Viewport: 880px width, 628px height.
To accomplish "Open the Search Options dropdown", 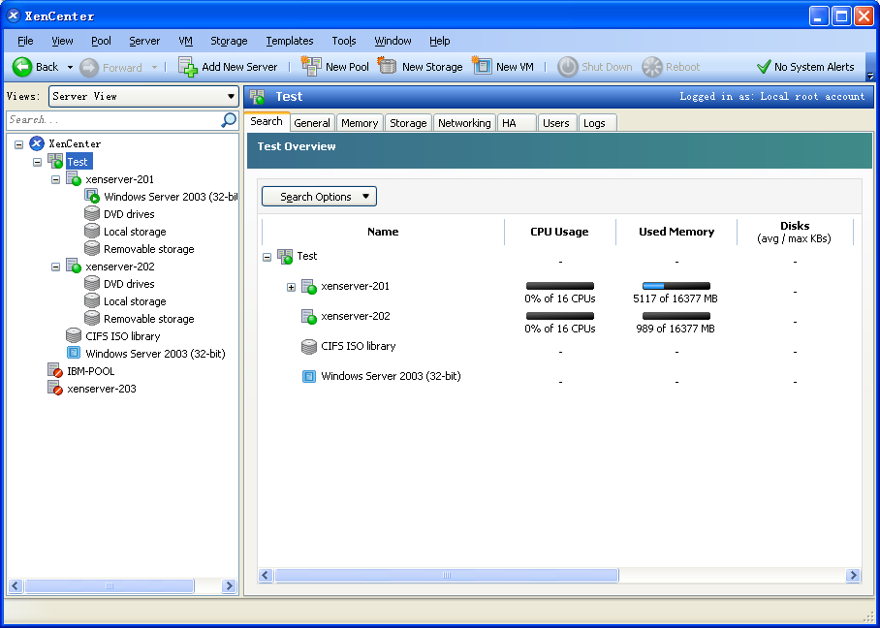I will (x=319, y=197).
